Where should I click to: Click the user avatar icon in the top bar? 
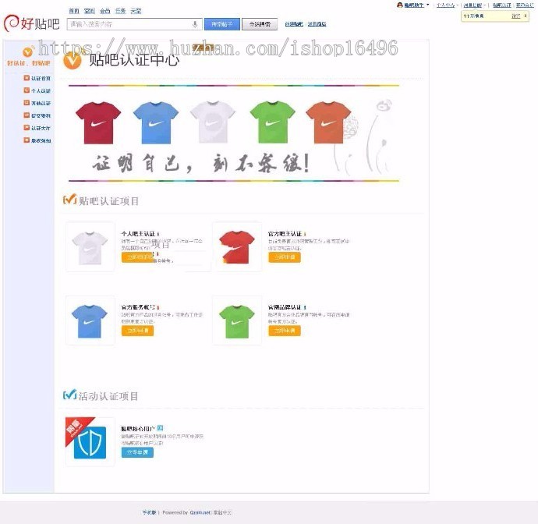pyautogui.click(x=399, y=5)
